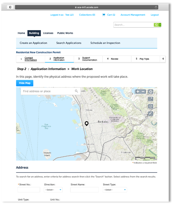Image resolution: width=174 pixels, height=205 pixels.
Task: Open the map layers icon
Action: tap(151, 106)
